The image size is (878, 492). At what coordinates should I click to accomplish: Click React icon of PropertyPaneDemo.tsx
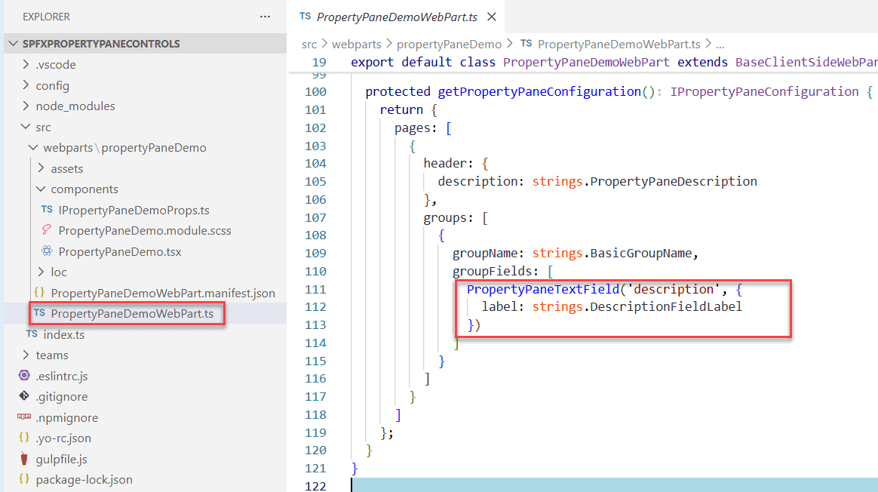(47, 251)
